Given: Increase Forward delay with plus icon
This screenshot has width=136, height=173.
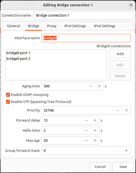Looking at the screenshot, I should pos(95,120).
